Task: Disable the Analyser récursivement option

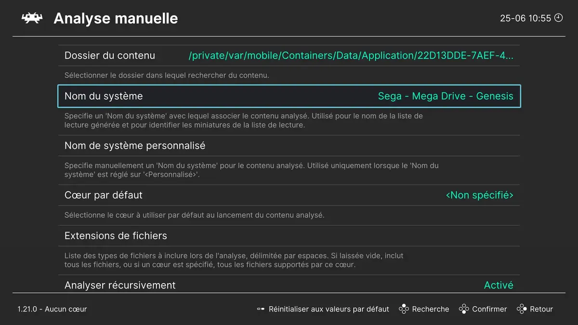Action: point(499,285)
